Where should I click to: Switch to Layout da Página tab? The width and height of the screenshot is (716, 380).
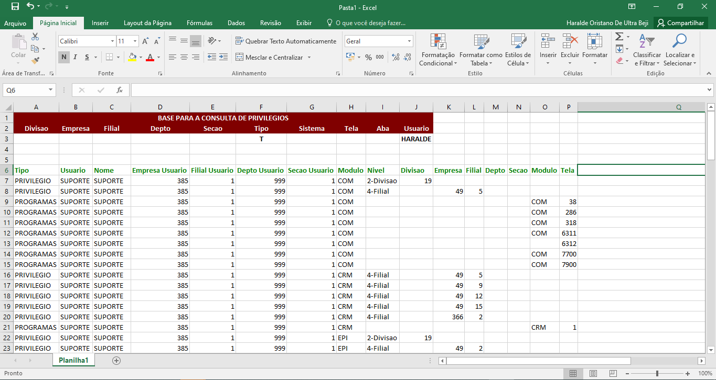tap(147, 23)
